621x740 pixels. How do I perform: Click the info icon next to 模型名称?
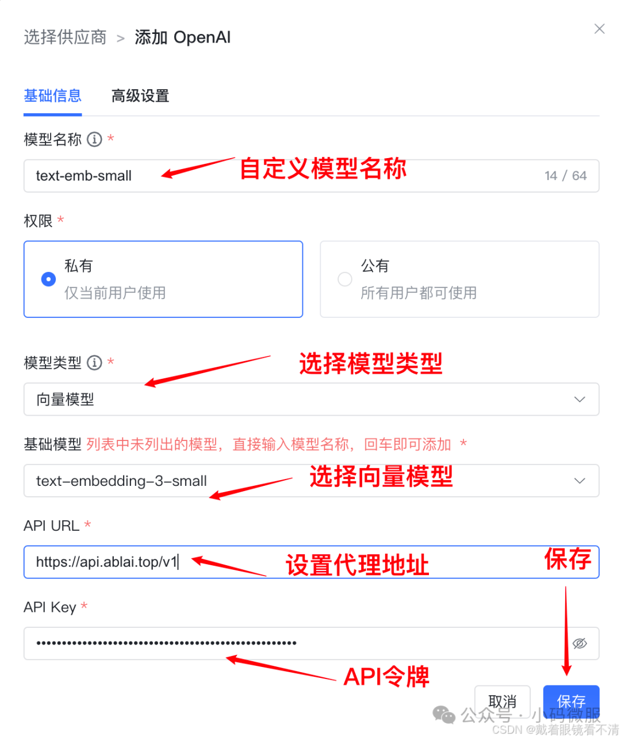coord(94,139)
